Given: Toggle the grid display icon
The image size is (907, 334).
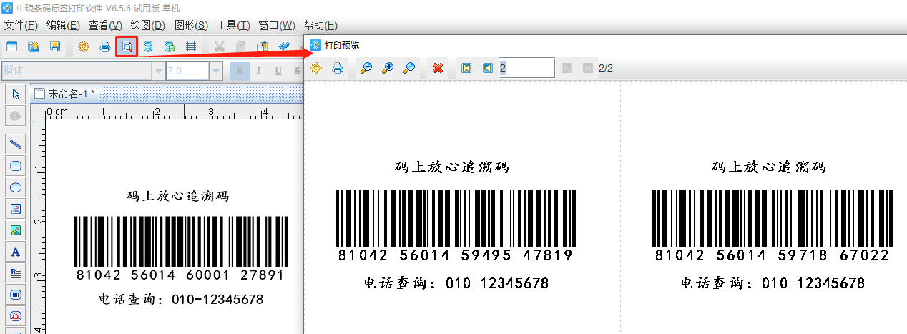Looking at the screenshot, I should [191, 47].
